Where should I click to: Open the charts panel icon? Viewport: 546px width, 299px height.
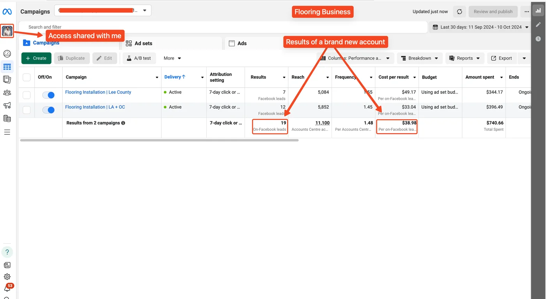pos(538,11)
